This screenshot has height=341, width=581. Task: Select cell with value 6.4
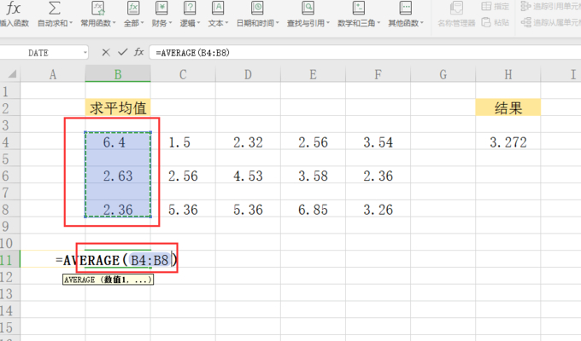(118, 142)
